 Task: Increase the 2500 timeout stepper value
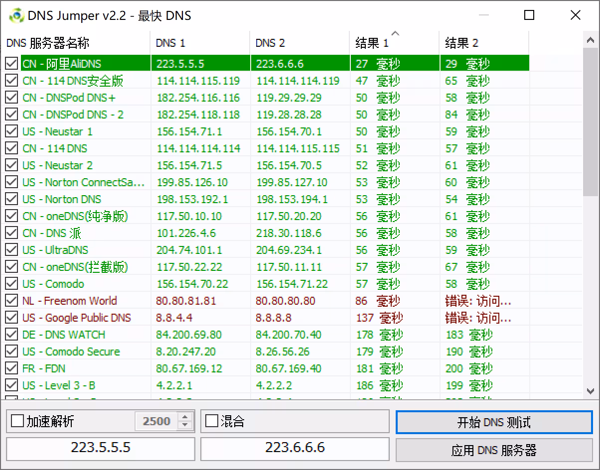pos(185,417)
